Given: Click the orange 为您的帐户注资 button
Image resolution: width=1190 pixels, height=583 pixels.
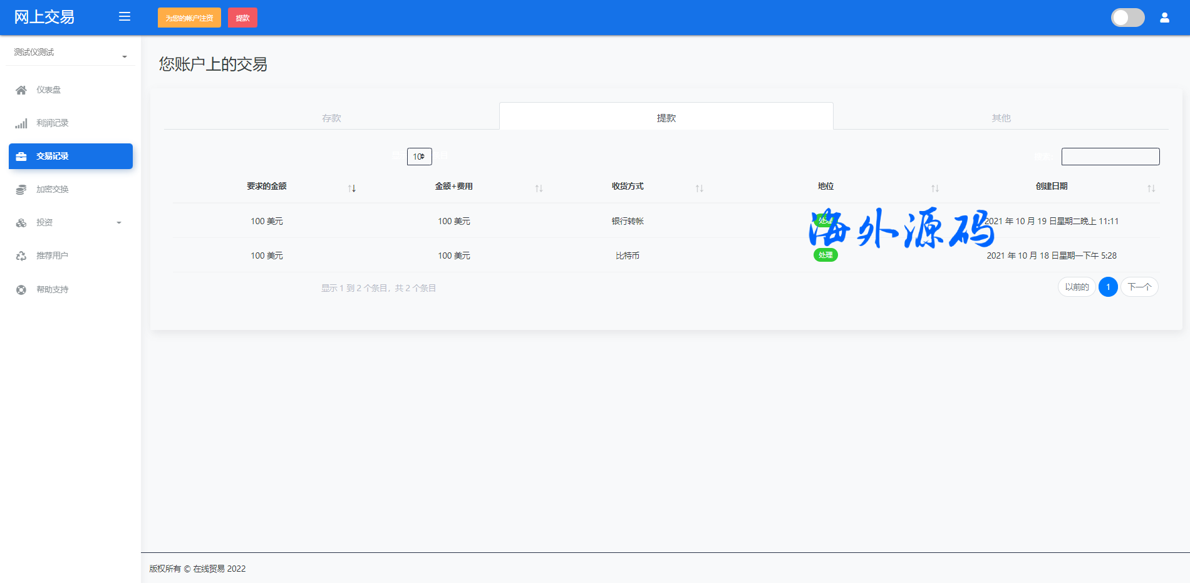Looking at the screenshot, I should tap(189, 18).
